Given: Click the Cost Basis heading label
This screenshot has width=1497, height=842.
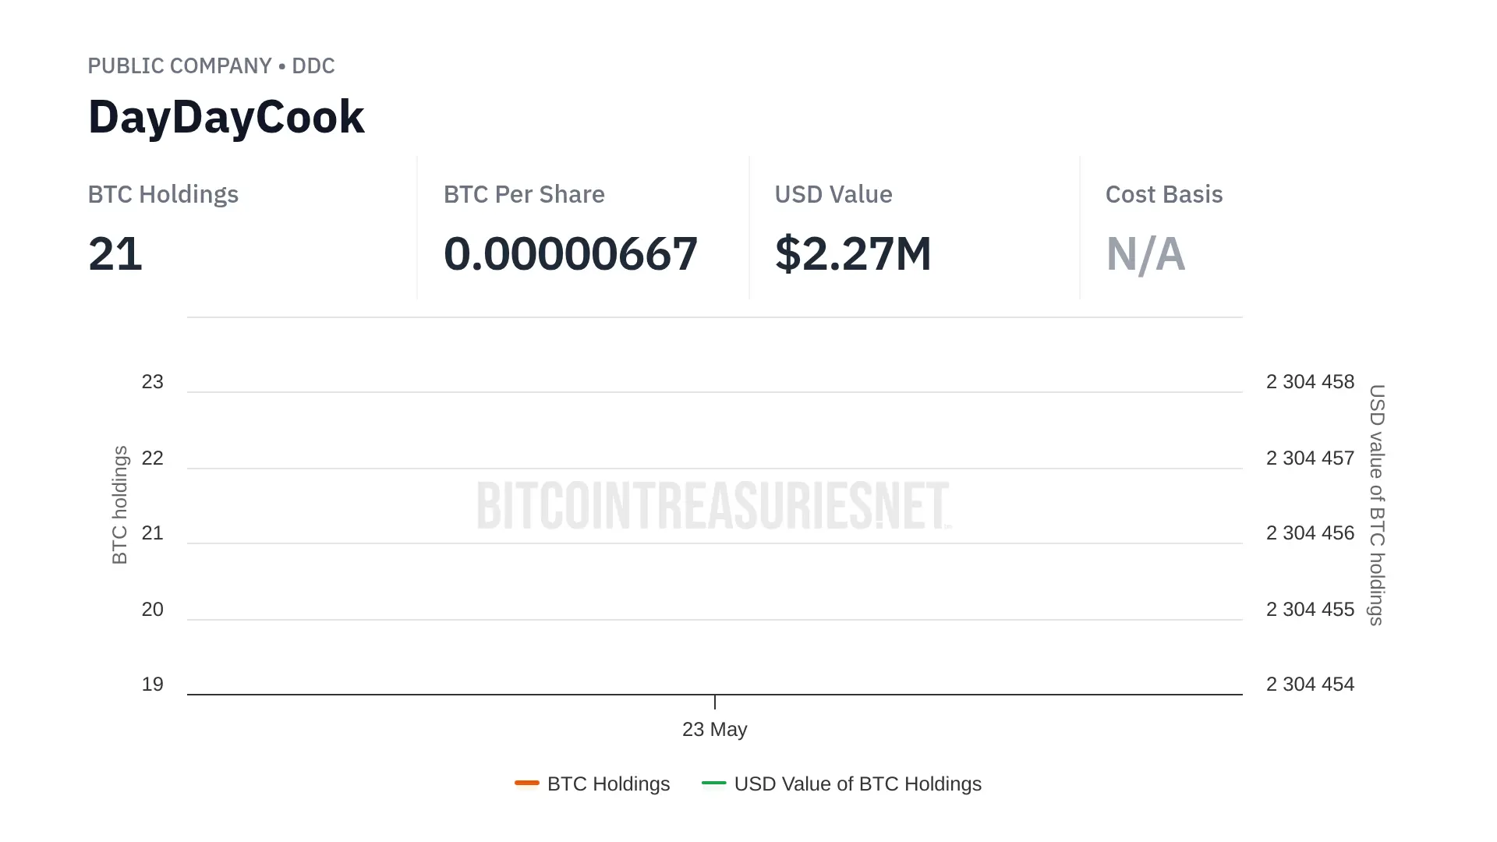Looking at the screenshot, I should (1163, 194).
